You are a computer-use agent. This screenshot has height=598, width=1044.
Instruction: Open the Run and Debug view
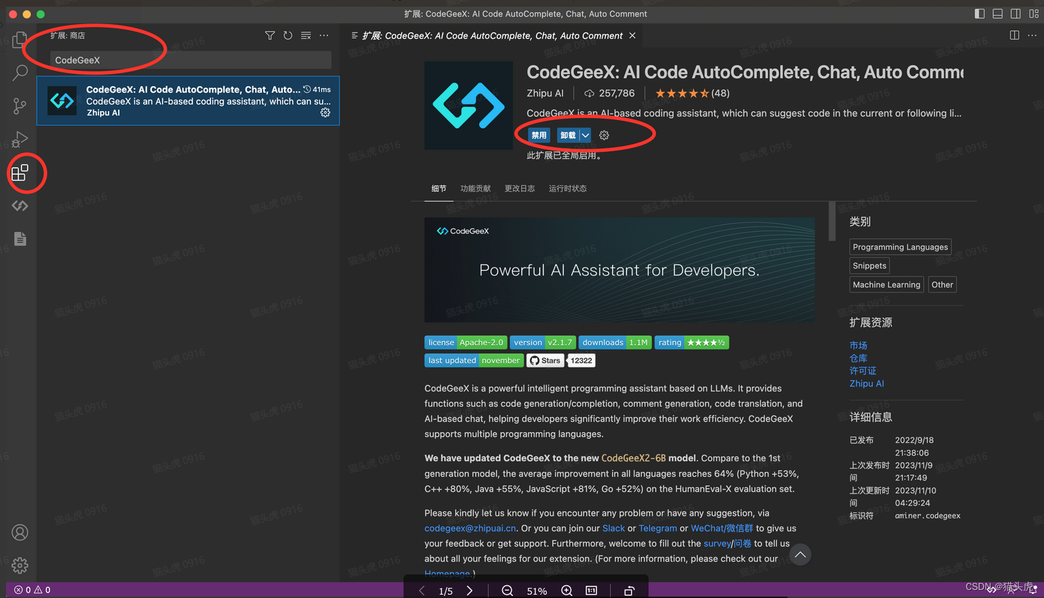click(20, 139)
